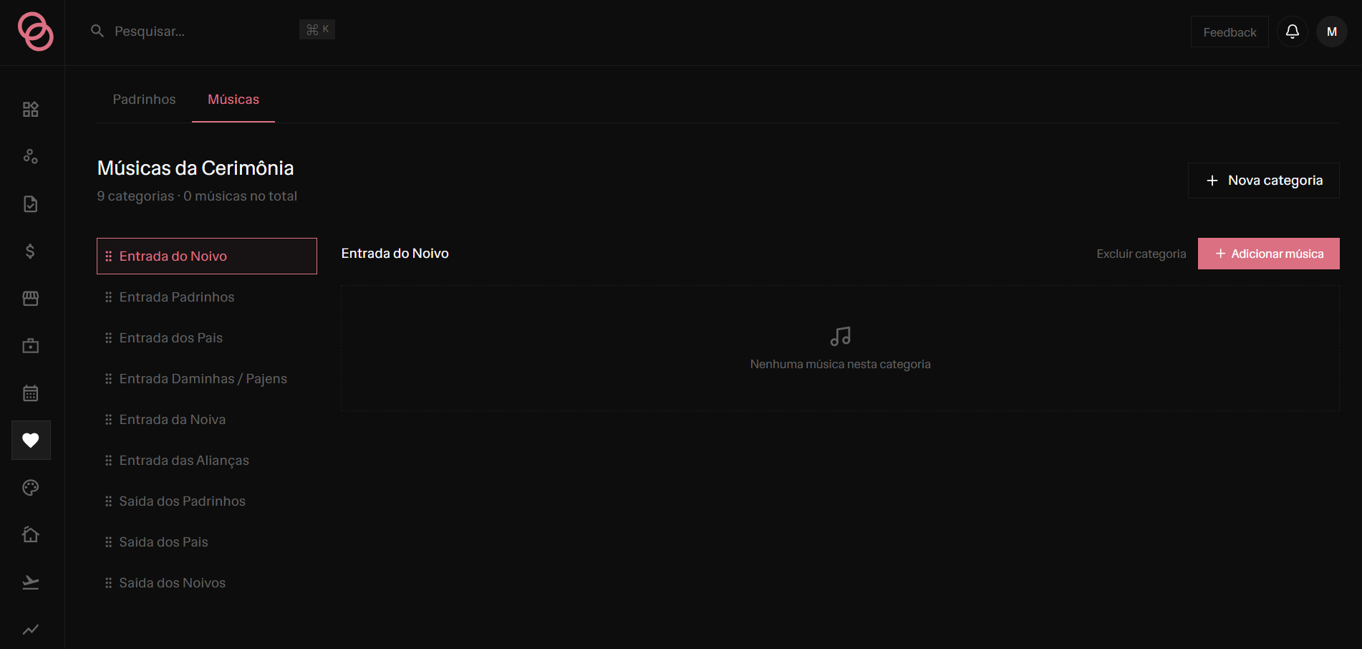Select the Saída dos Noivos category
Image resolution: width=1362 pixels, height=649 pixels.
[x=207, y=582]
